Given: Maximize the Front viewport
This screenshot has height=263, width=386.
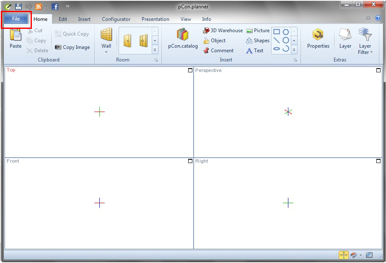Looking at the screenshot, I should pyautogui.click(x=190, y=161).
